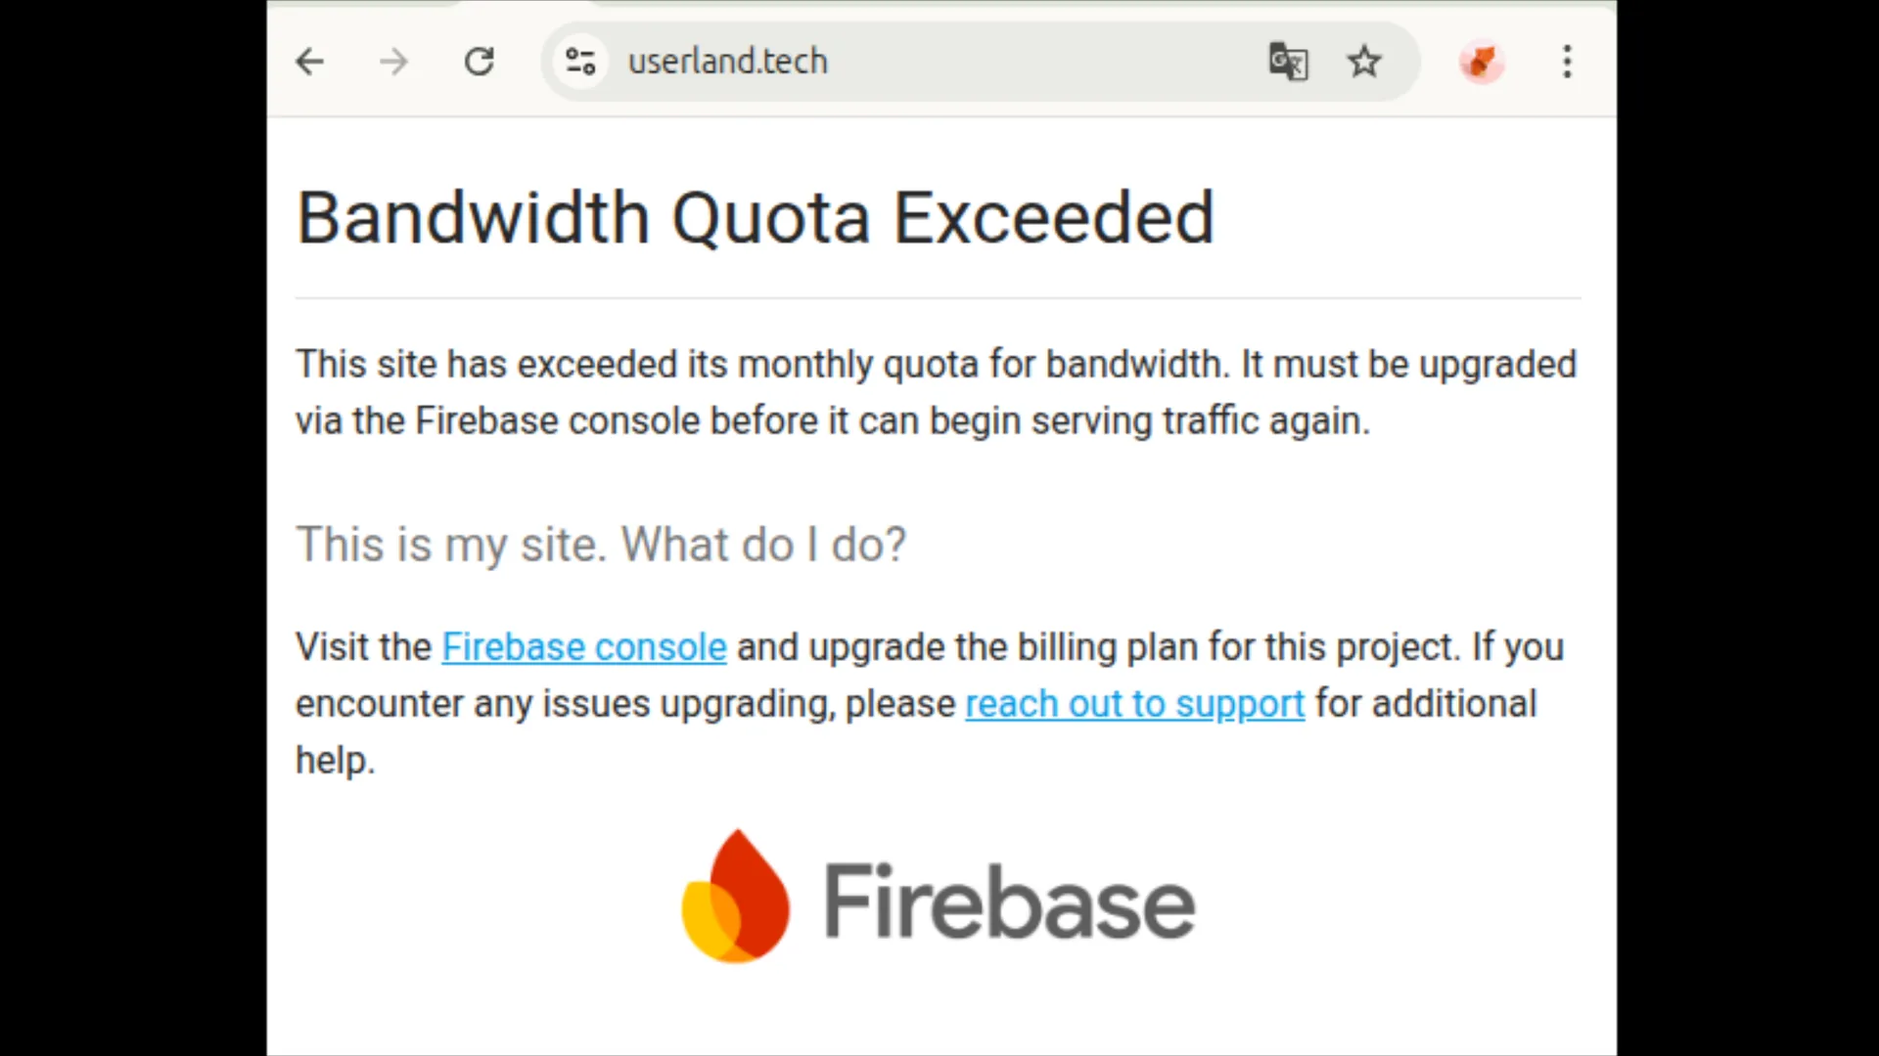
Task: Click the 'This is my site' subheading
Action: click(x=601, y=545)
